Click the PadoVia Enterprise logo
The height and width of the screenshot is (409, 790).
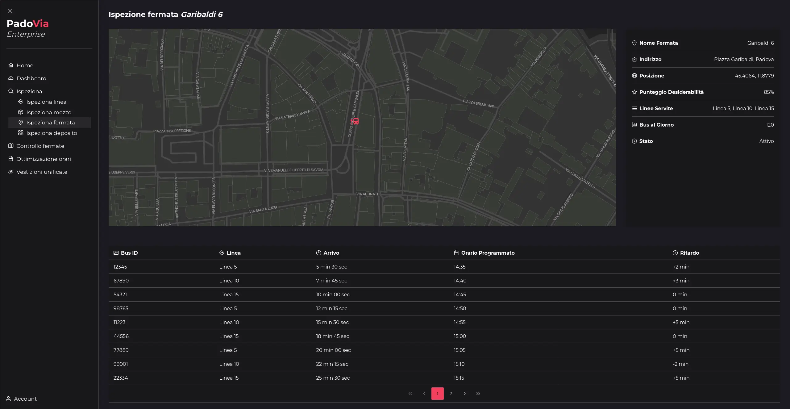click(x=28, y=28)
